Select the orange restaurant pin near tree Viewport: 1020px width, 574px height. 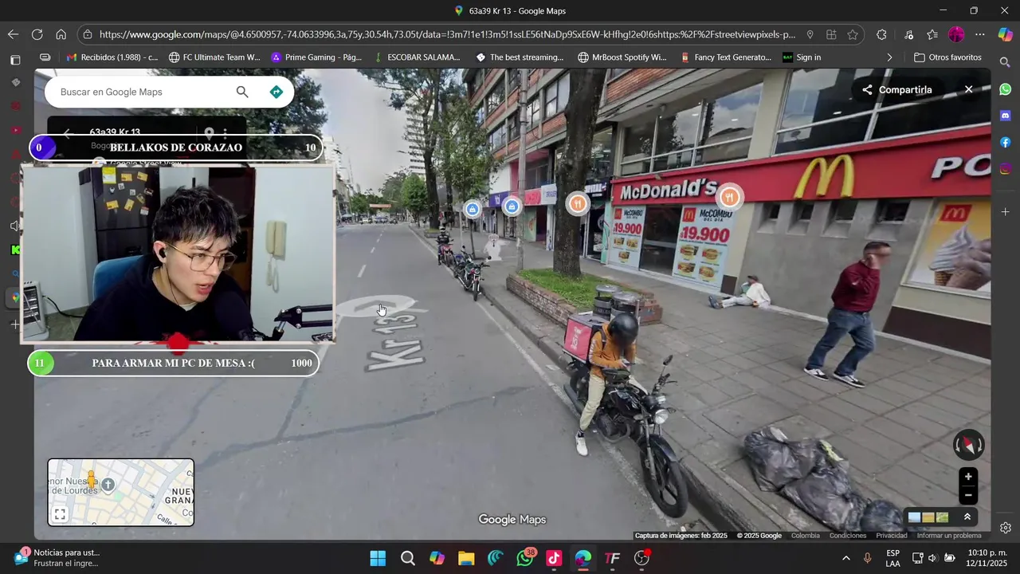[579, 204]
